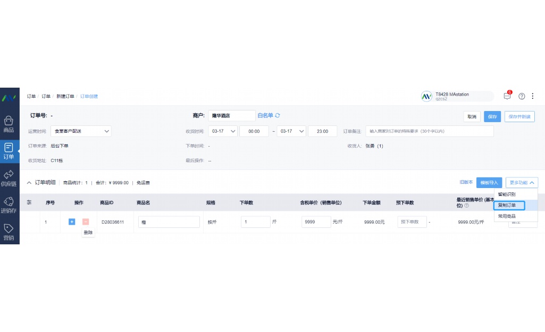Click the help question mark icon
The image size is (545, 332).
point(522,96)
